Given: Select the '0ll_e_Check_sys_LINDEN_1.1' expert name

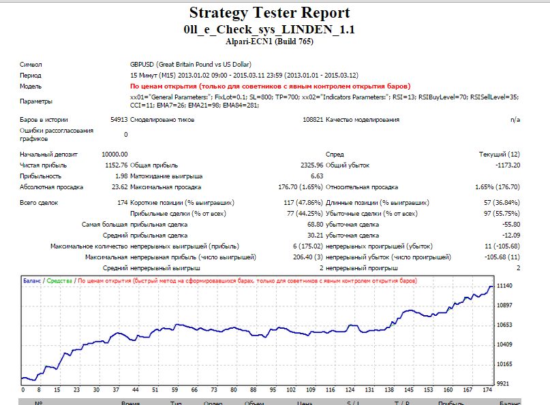Looking at the screenshot, I should click(x=269, y=29).
